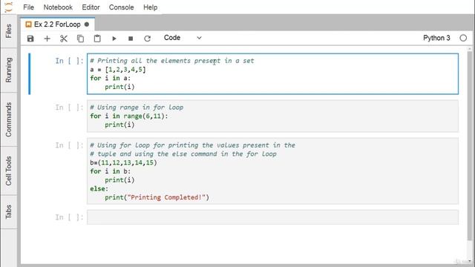This screenshot has height=267, width=475.
Task: Click the In [ ]: prompt of range cell
Action: pos(69,108)
